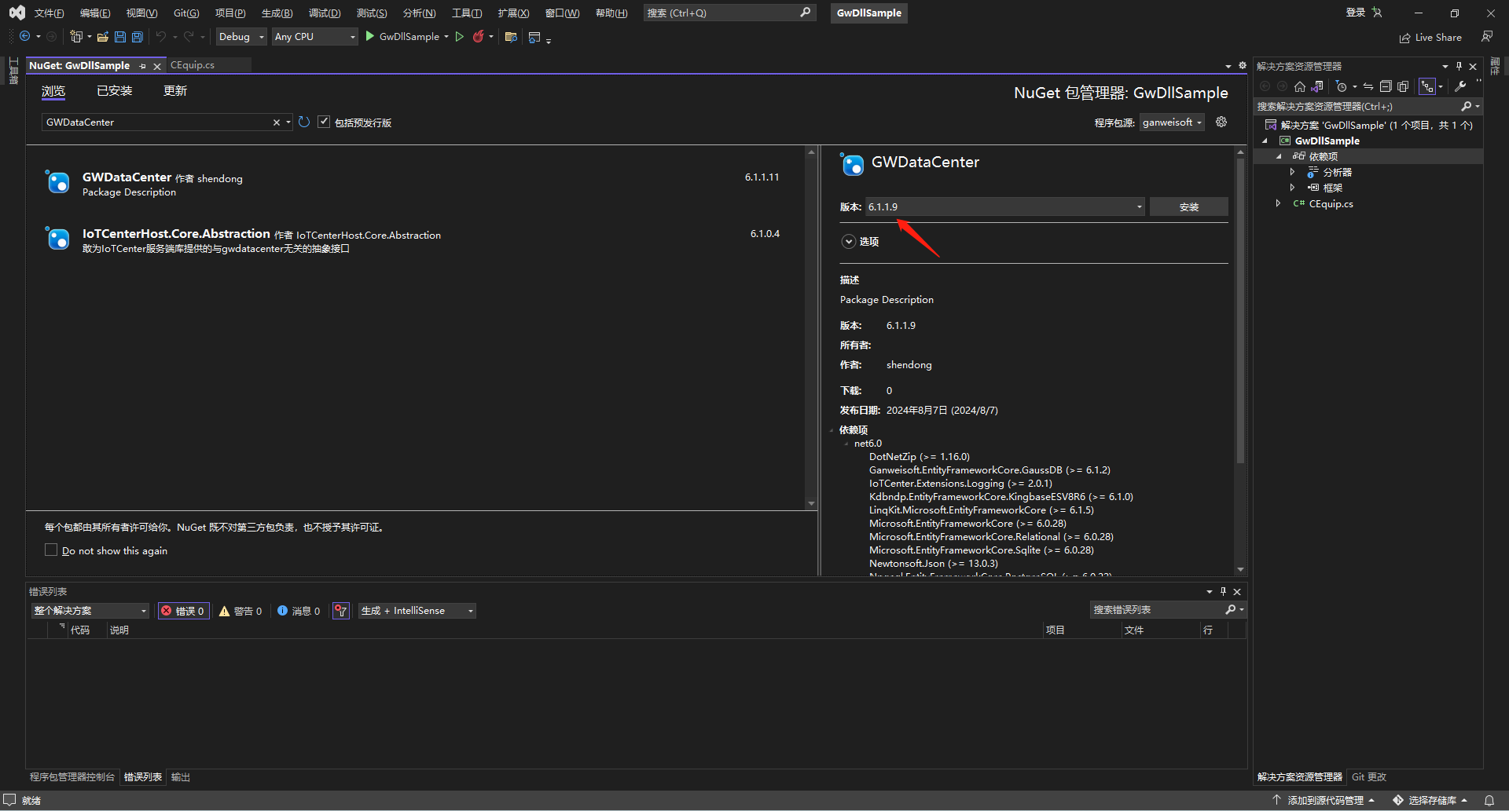Open the package version 6.1.1.9 dropdown

coord(1139,207)
